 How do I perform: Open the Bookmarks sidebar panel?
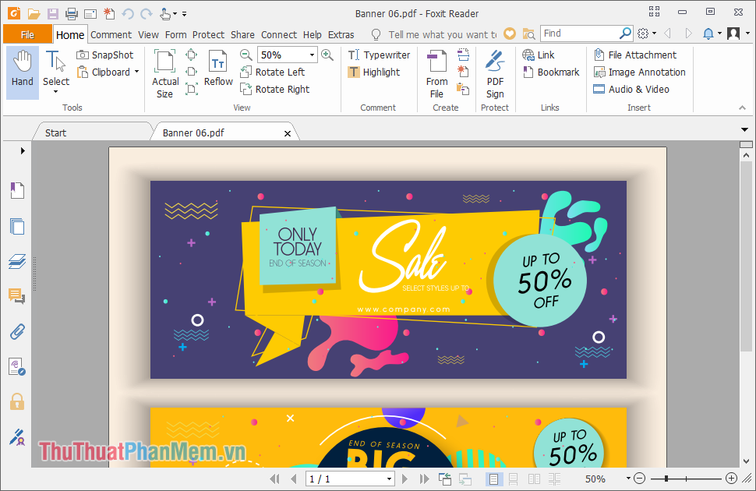pos(17,190)
